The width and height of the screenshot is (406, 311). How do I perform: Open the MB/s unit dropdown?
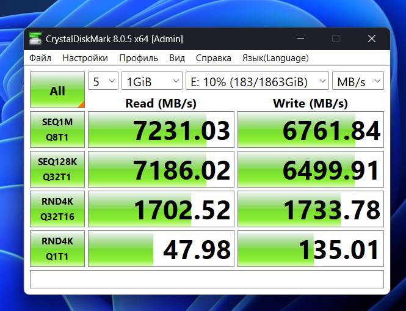[x=358, y=81]
